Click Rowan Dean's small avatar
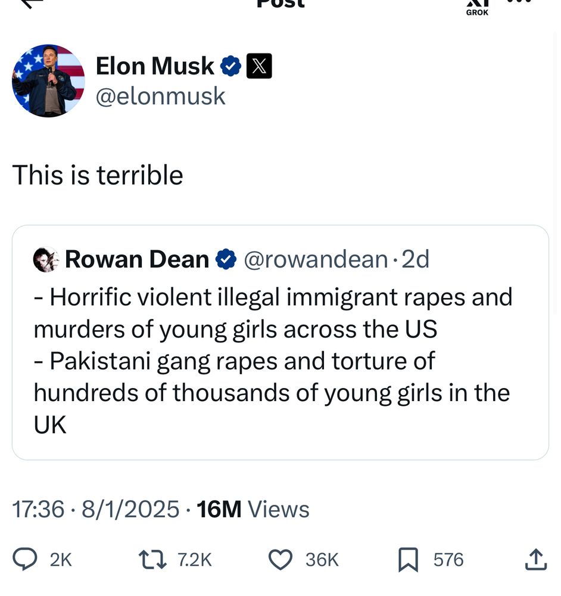The image size is (561, 596). pyautogui.click(x=46, y=260)
